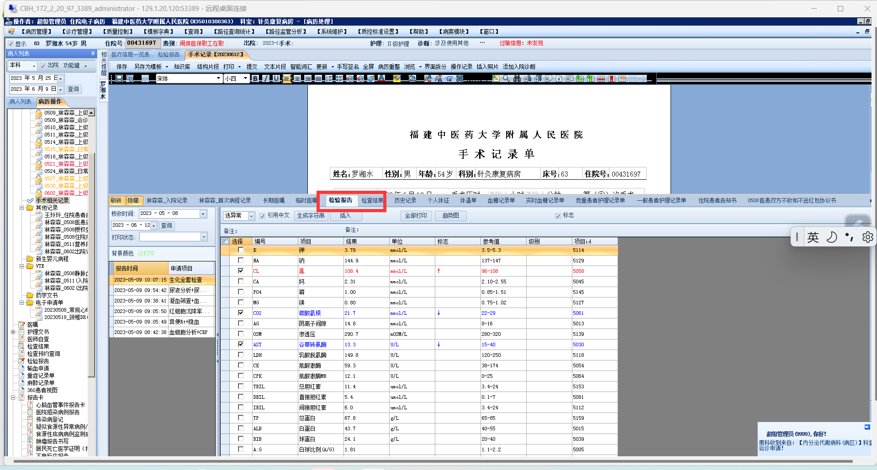Open the special symbol icon
Viewport: 877px width, 470px height.
click(460, 78)
